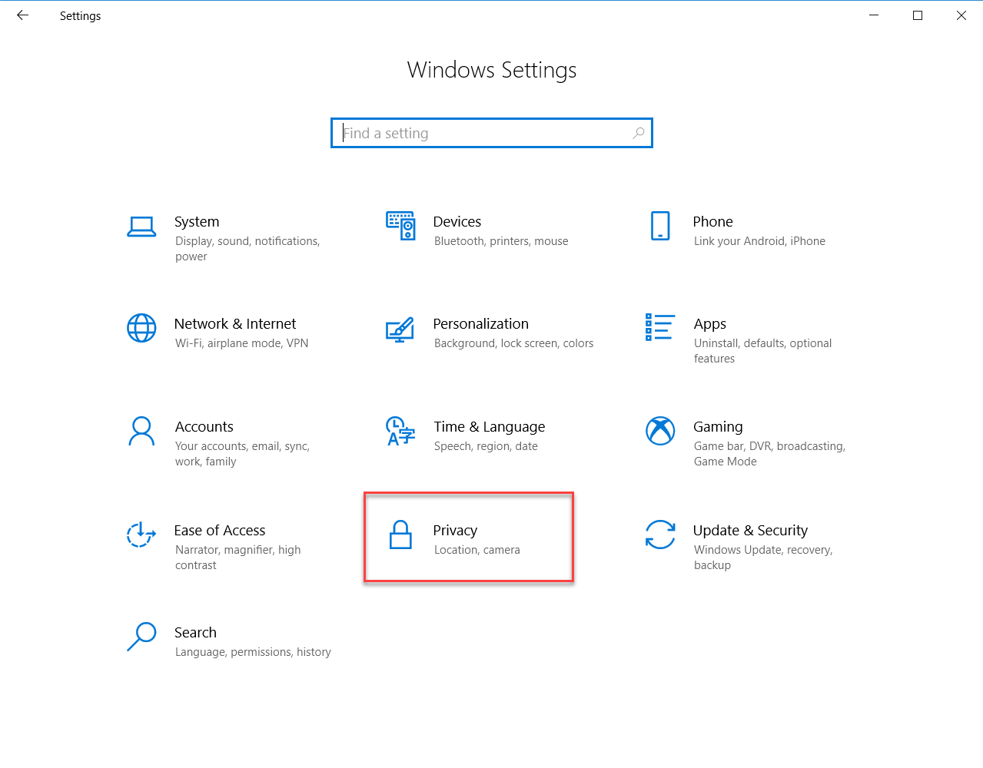Click 'Speech, region, date' description

(x=486, y=446)
